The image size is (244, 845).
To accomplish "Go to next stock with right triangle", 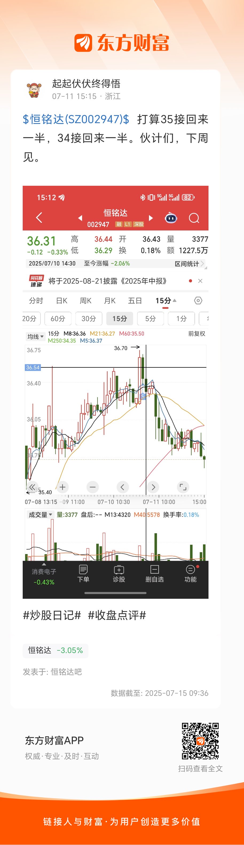I will [151, 218].
